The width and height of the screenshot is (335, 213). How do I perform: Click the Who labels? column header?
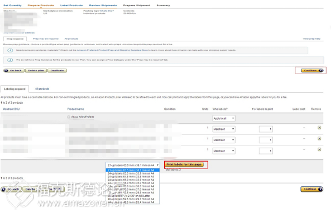click(x=220, y=109)
